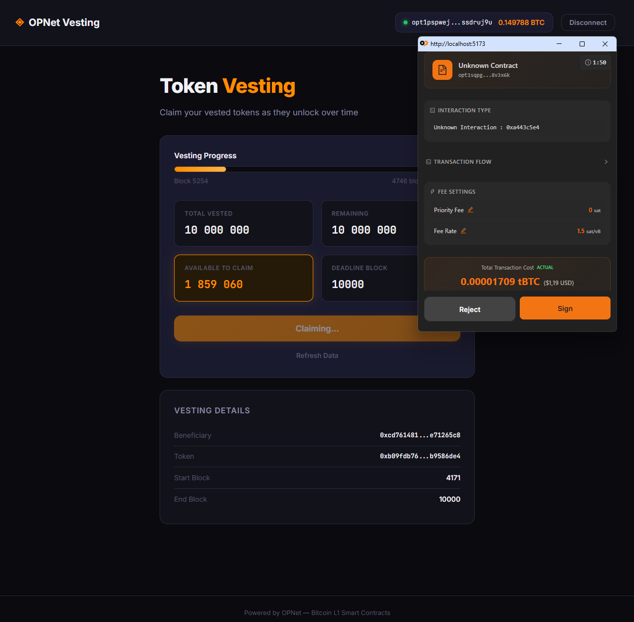This screenshot has width=634, height=622.
Task: Expand the Transaction Flow chevron
Action: (606, 162)
